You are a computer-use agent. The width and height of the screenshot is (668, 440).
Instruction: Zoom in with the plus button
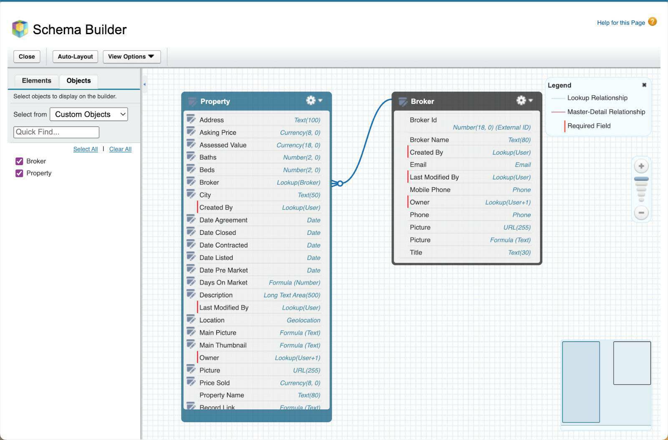coord(641,166)
